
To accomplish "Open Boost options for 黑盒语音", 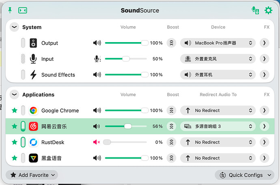I will (171, 158).
